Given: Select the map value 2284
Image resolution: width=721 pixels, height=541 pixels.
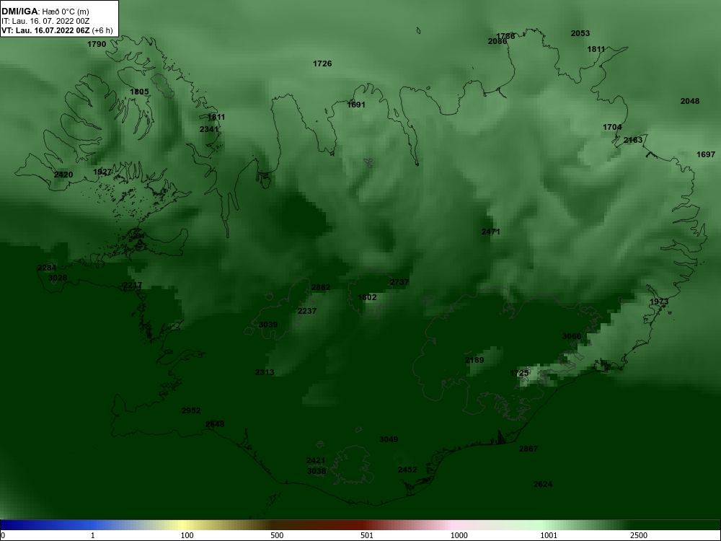Looking at the screenshot, I should pos(47,268).
